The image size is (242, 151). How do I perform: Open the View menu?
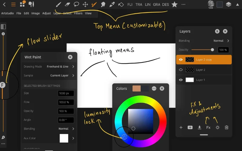click(88, 13)
